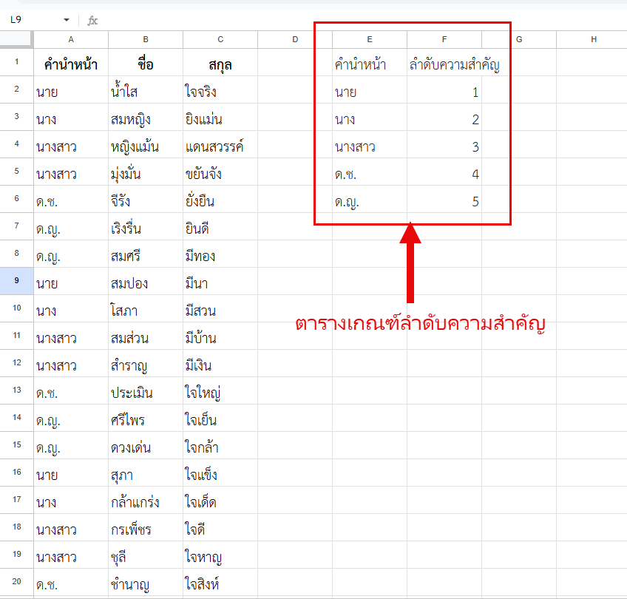This screenshot has height=599, width=627.
Task: Select highlighted row 9 header
Action: coord(16,281)
